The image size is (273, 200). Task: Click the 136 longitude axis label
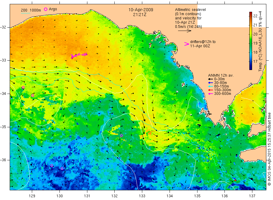point(224,196)
